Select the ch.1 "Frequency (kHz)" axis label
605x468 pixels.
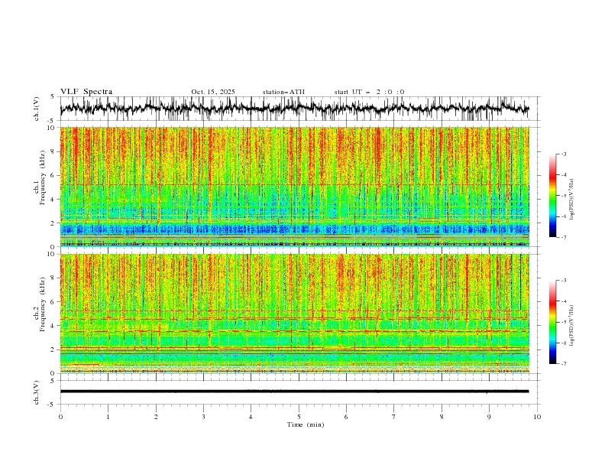pos(43,176)
